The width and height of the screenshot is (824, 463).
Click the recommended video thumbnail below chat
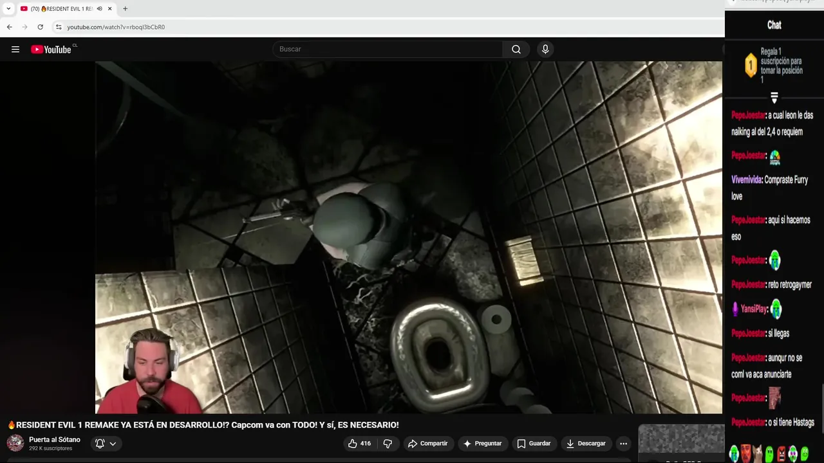point(681,439)
